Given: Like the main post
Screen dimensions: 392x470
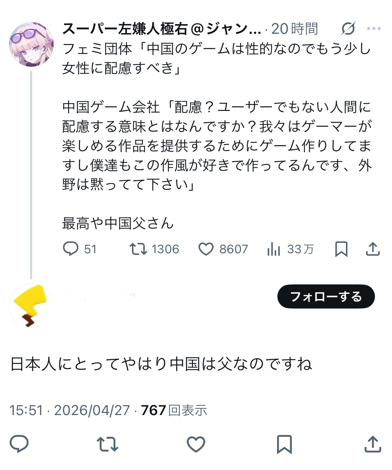Looking at the screenshot, I should click(196, 444).
